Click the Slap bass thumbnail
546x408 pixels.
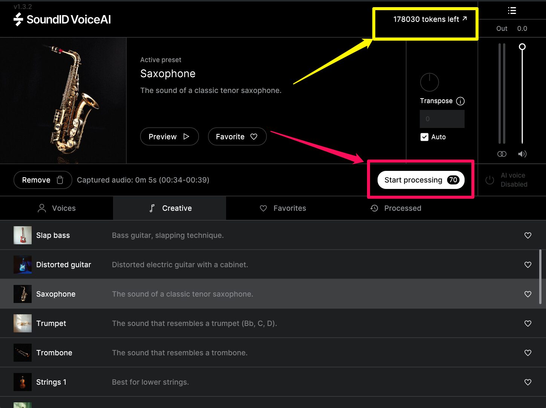(23, 235)
